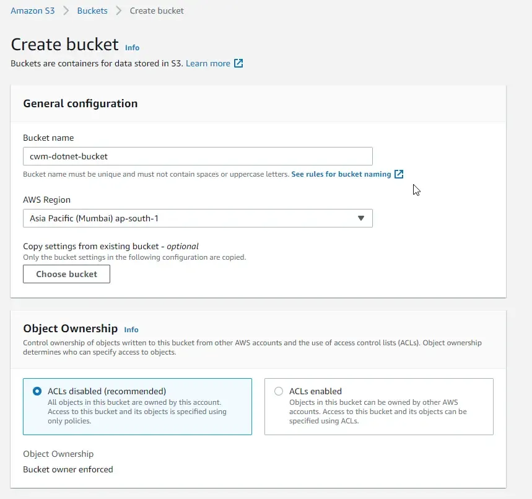Click the ACLs disabled option card
This screenshot has height=499, width=532.
[x=137, y=406]
